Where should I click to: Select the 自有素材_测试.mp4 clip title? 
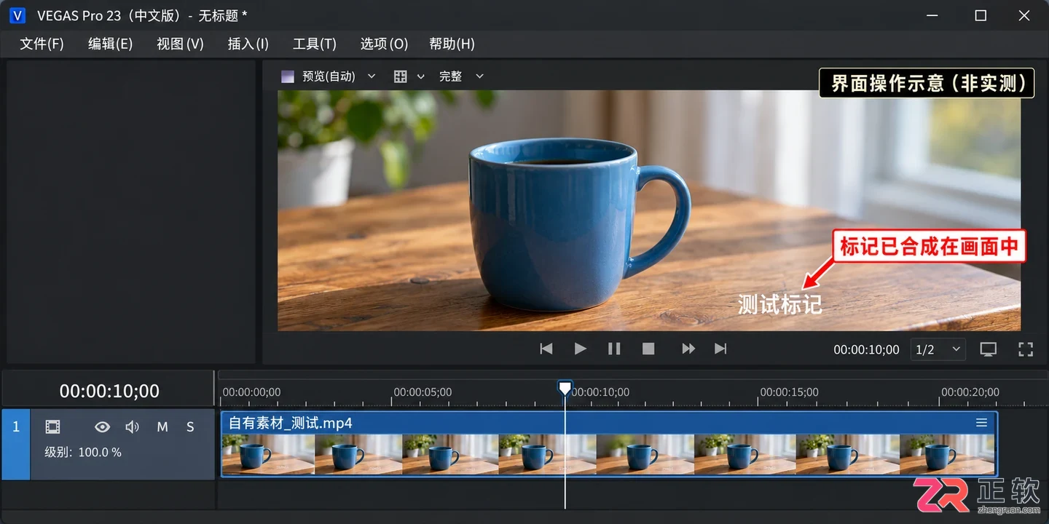coord(291,423)
